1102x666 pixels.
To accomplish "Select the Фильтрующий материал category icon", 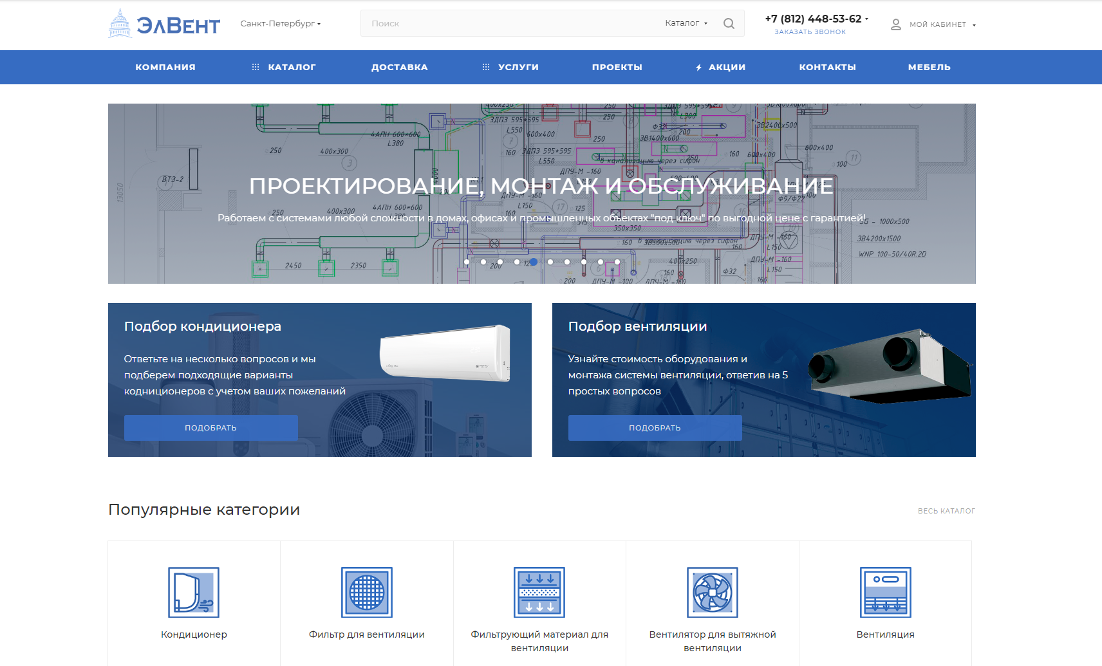I will coord(539,592).
